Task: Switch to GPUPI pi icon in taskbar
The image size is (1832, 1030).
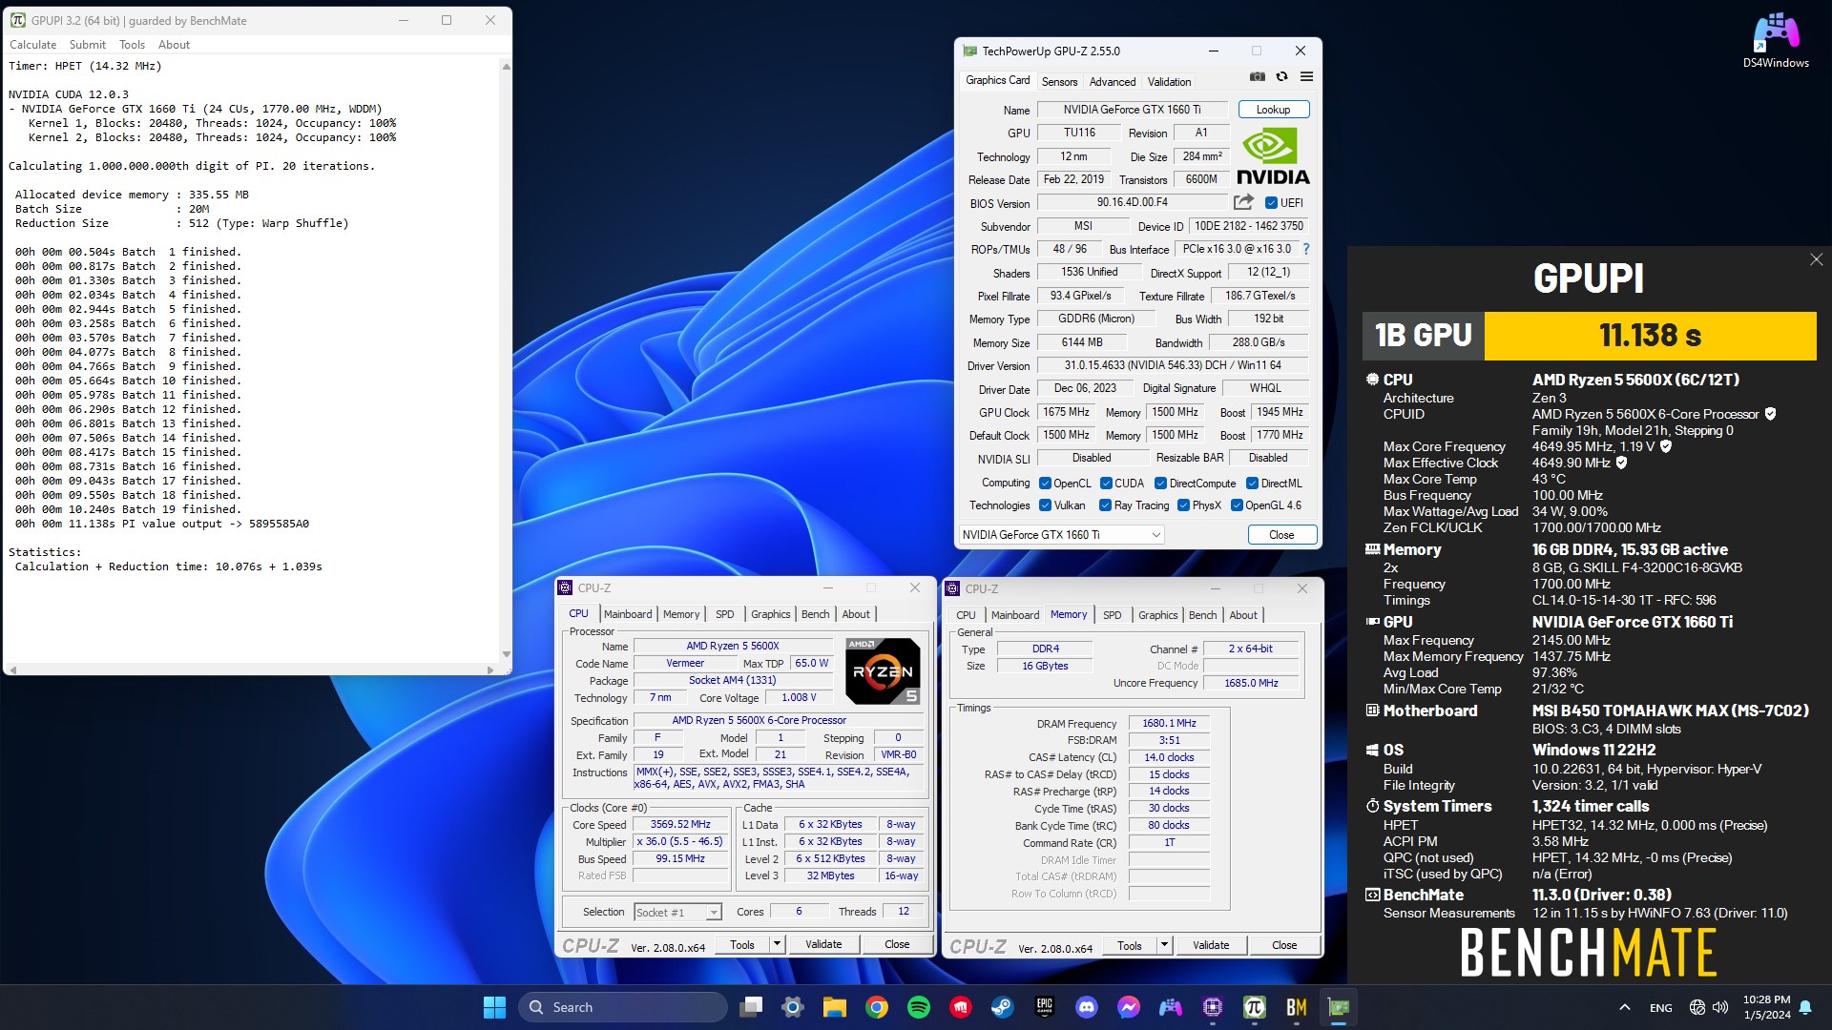Action: 1255,1007
